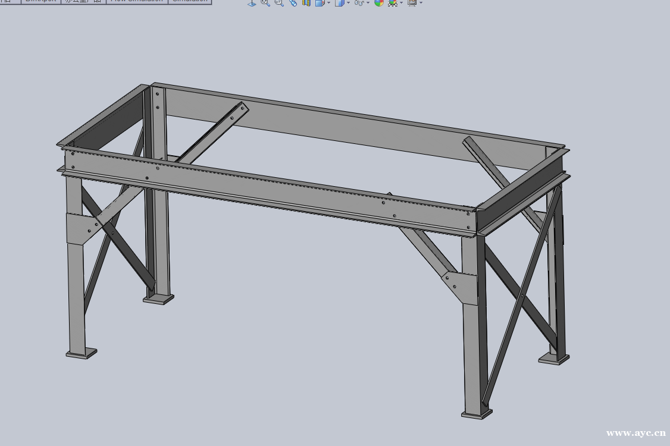Switch to the DimXpert tab
Screen dimensions: 670x446
tap(41, 1)
